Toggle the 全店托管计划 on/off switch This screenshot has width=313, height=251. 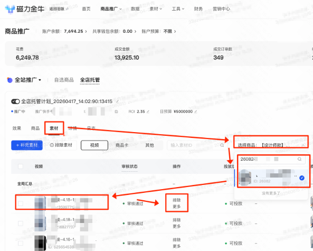(x=15, y=101)
